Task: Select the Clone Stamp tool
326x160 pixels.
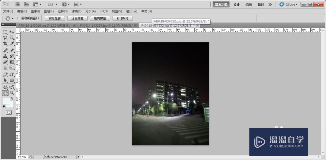Action: (x=6, y=56)
